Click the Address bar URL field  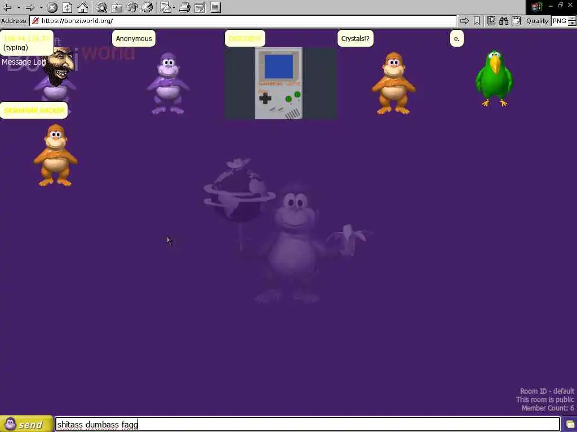click(243, 21)
